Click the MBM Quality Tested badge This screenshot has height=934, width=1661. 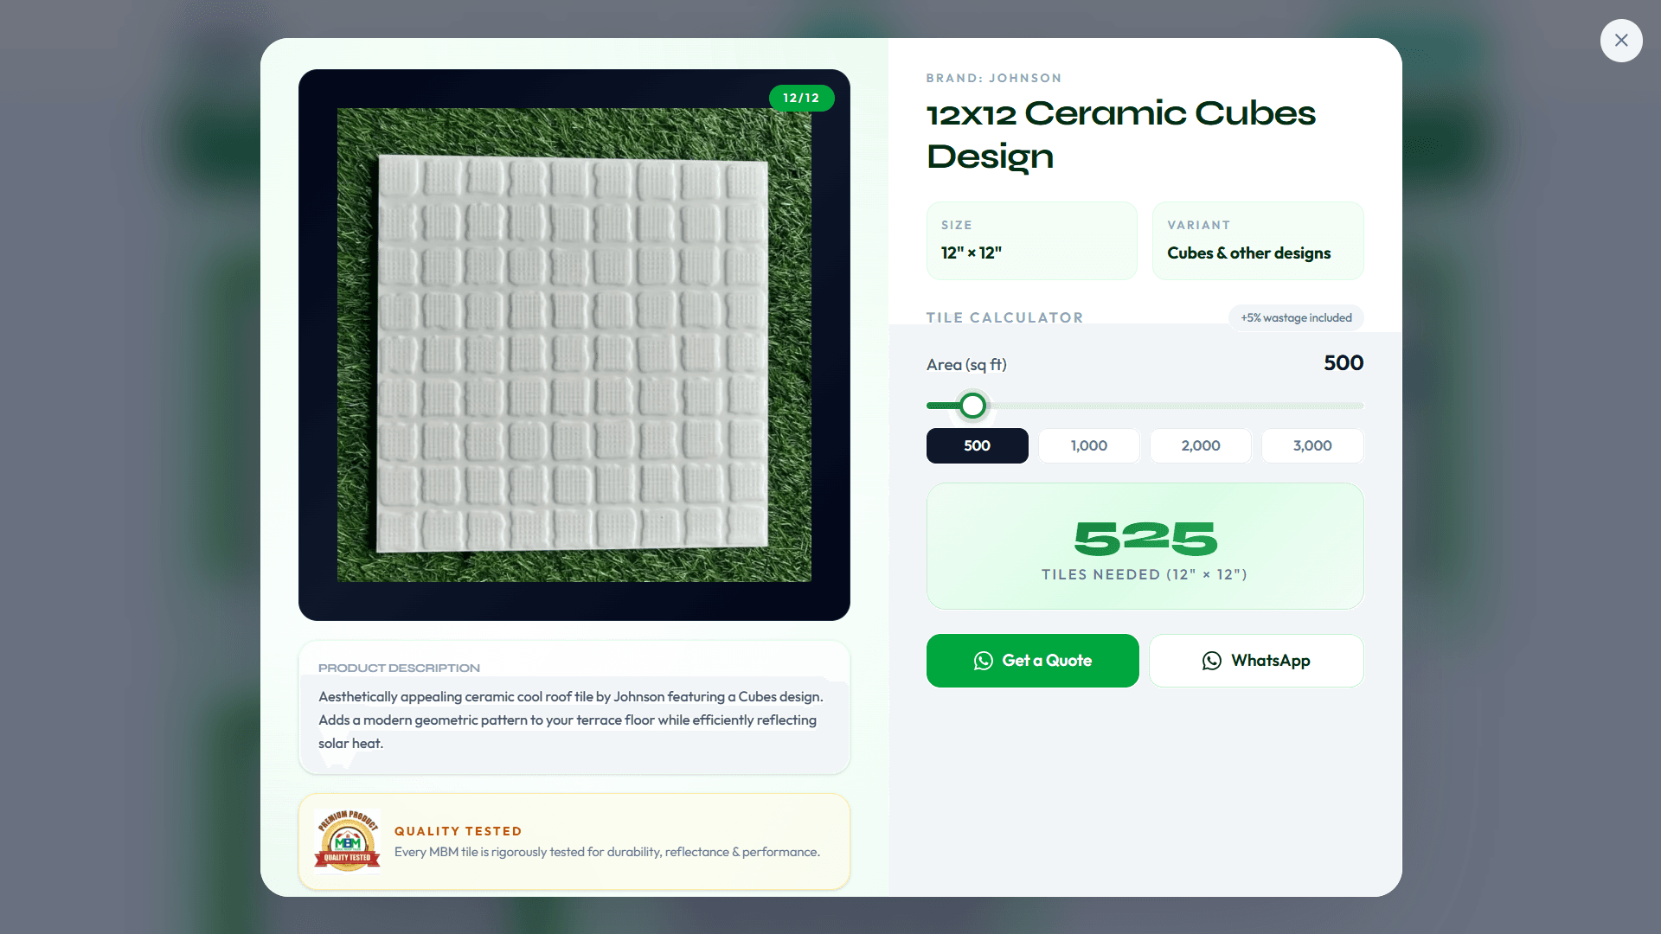[347, 841]
